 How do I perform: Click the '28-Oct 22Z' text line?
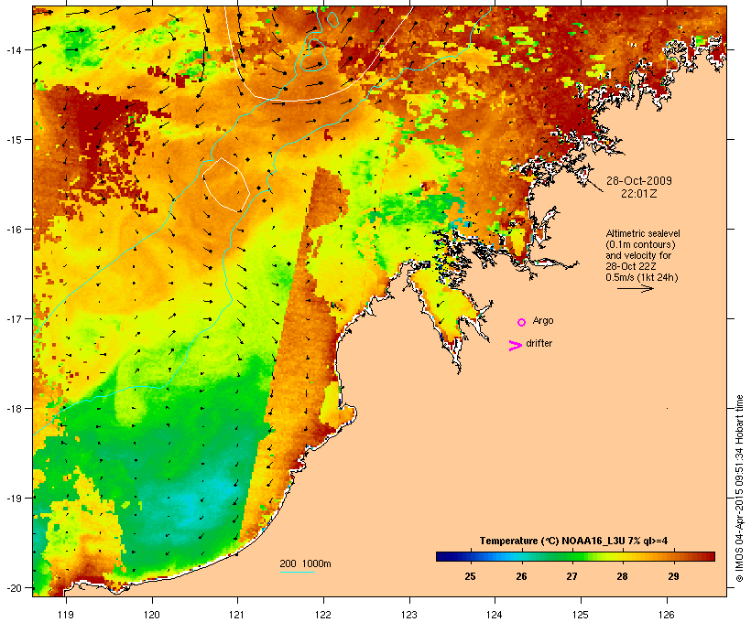[x=631, y=266]
